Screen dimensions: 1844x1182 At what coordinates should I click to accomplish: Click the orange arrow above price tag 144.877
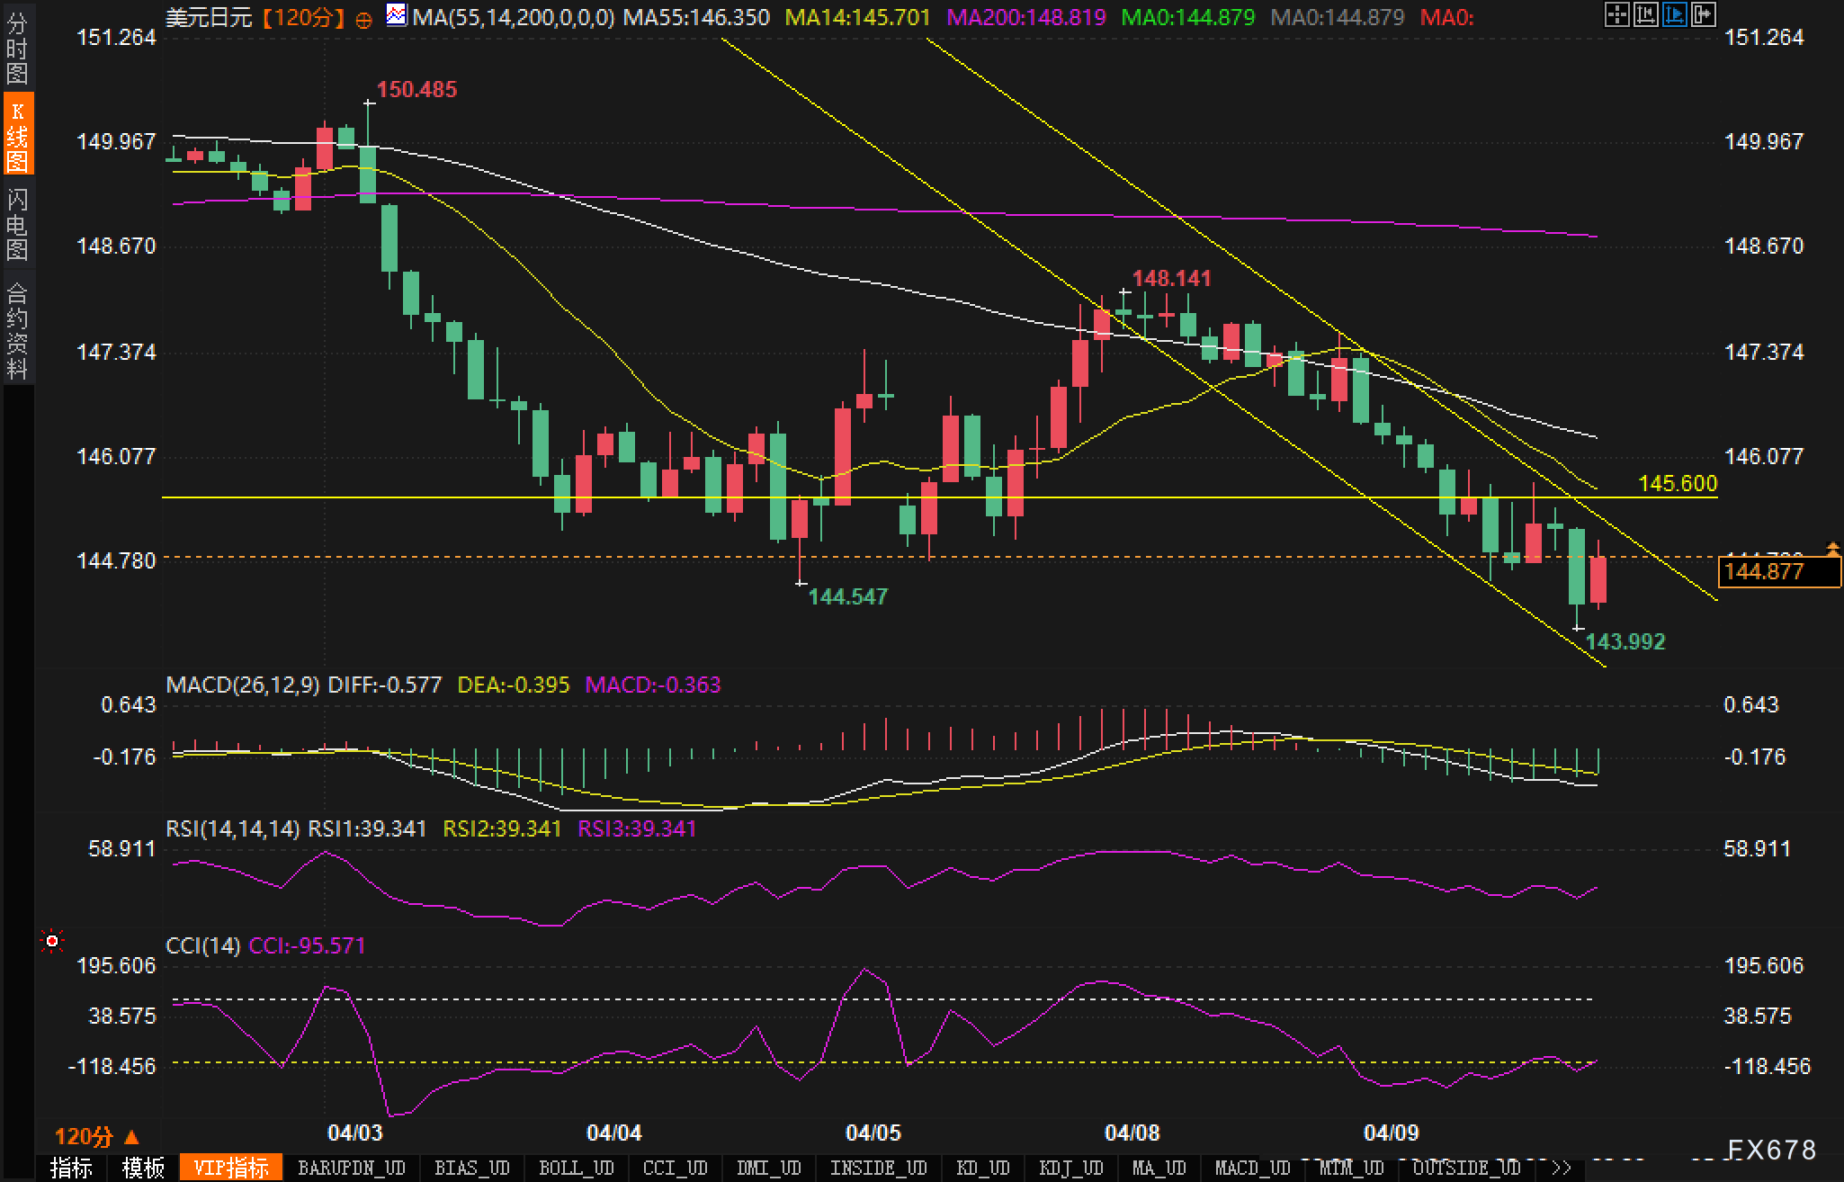click(1833, 547)
